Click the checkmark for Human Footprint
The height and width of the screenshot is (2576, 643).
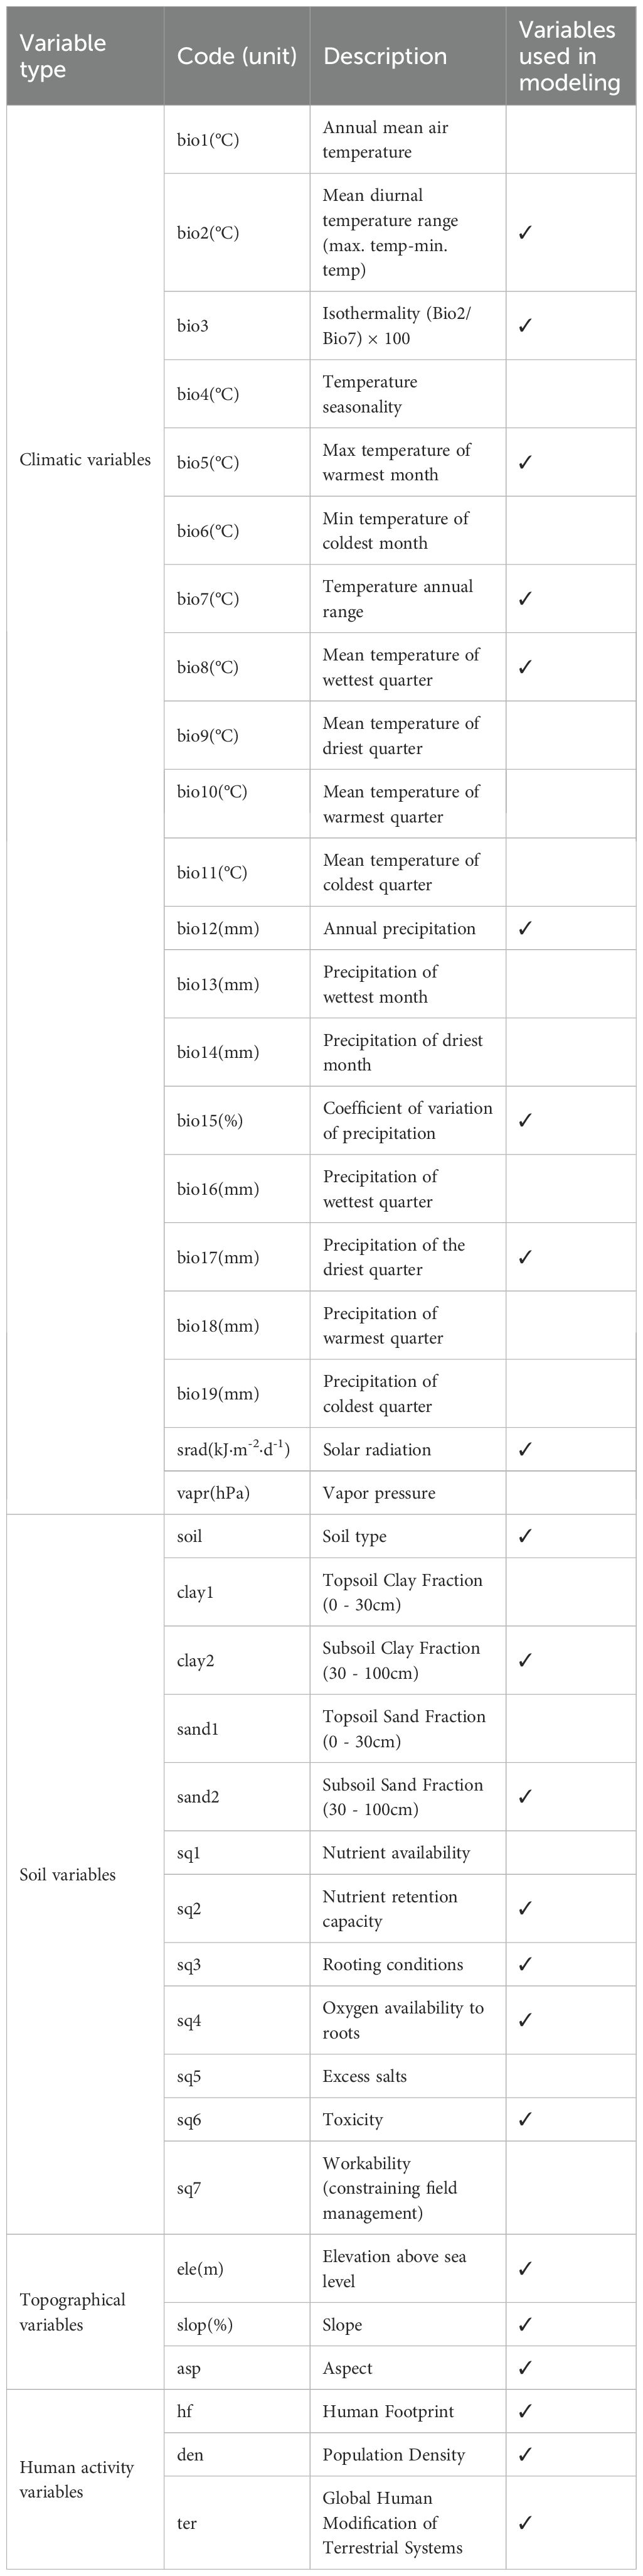tap(525, 2411)
